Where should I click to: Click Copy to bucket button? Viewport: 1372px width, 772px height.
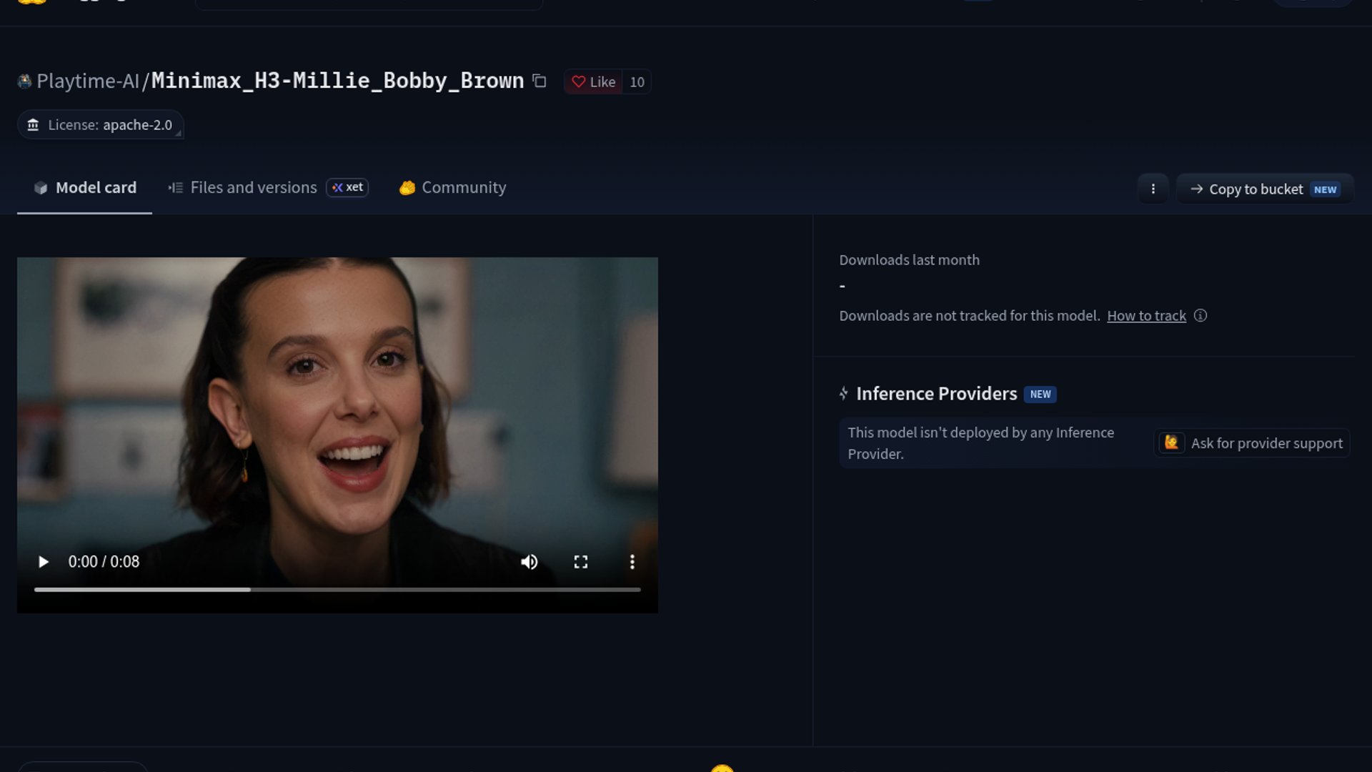tap(1265, 189)
